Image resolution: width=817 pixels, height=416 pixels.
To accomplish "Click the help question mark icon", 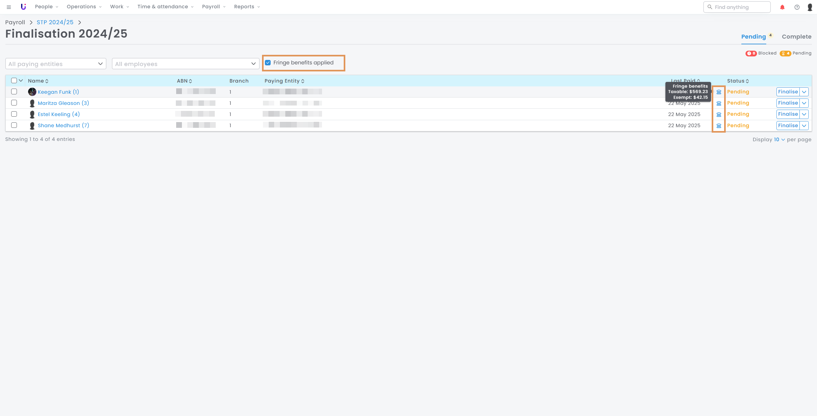I will tap(797, 7).
